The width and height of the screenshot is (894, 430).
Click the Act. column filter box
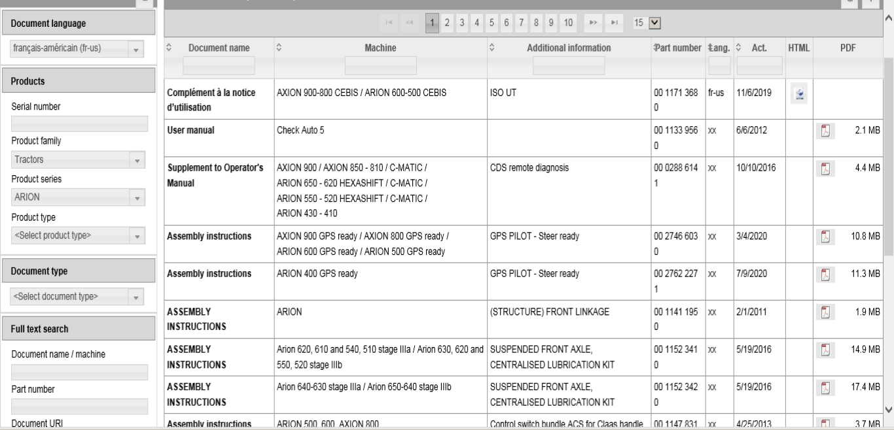759,65
